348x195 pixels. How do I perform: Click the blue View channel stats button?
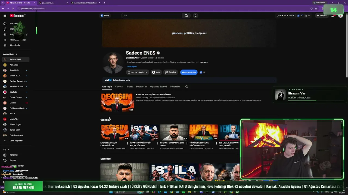click(189, 72)
